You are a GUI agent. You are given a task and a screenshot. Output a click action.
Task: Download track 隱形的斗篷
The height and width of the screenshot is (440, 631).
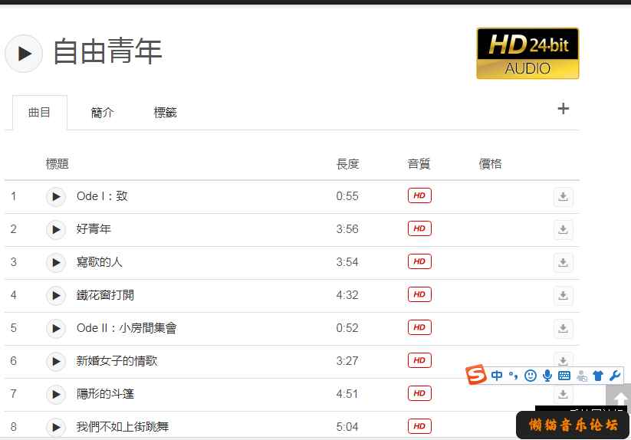[x=563, y=394]
